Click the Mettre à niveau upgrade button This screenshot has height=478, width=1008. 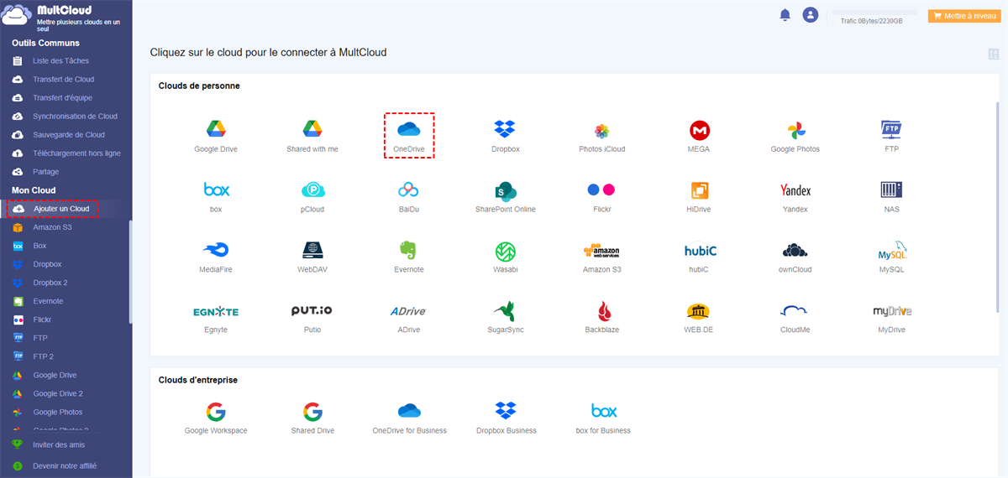963,16
